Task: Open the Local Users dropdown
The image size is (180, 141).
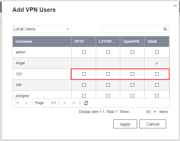Action: coord(42,29)
